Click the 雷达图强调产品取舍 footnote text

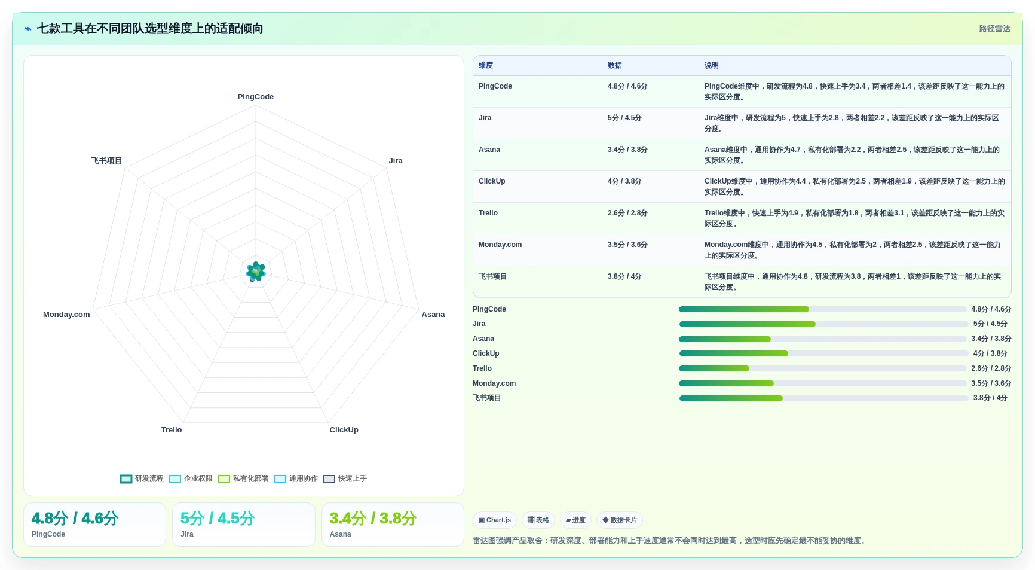coord(670,541)
